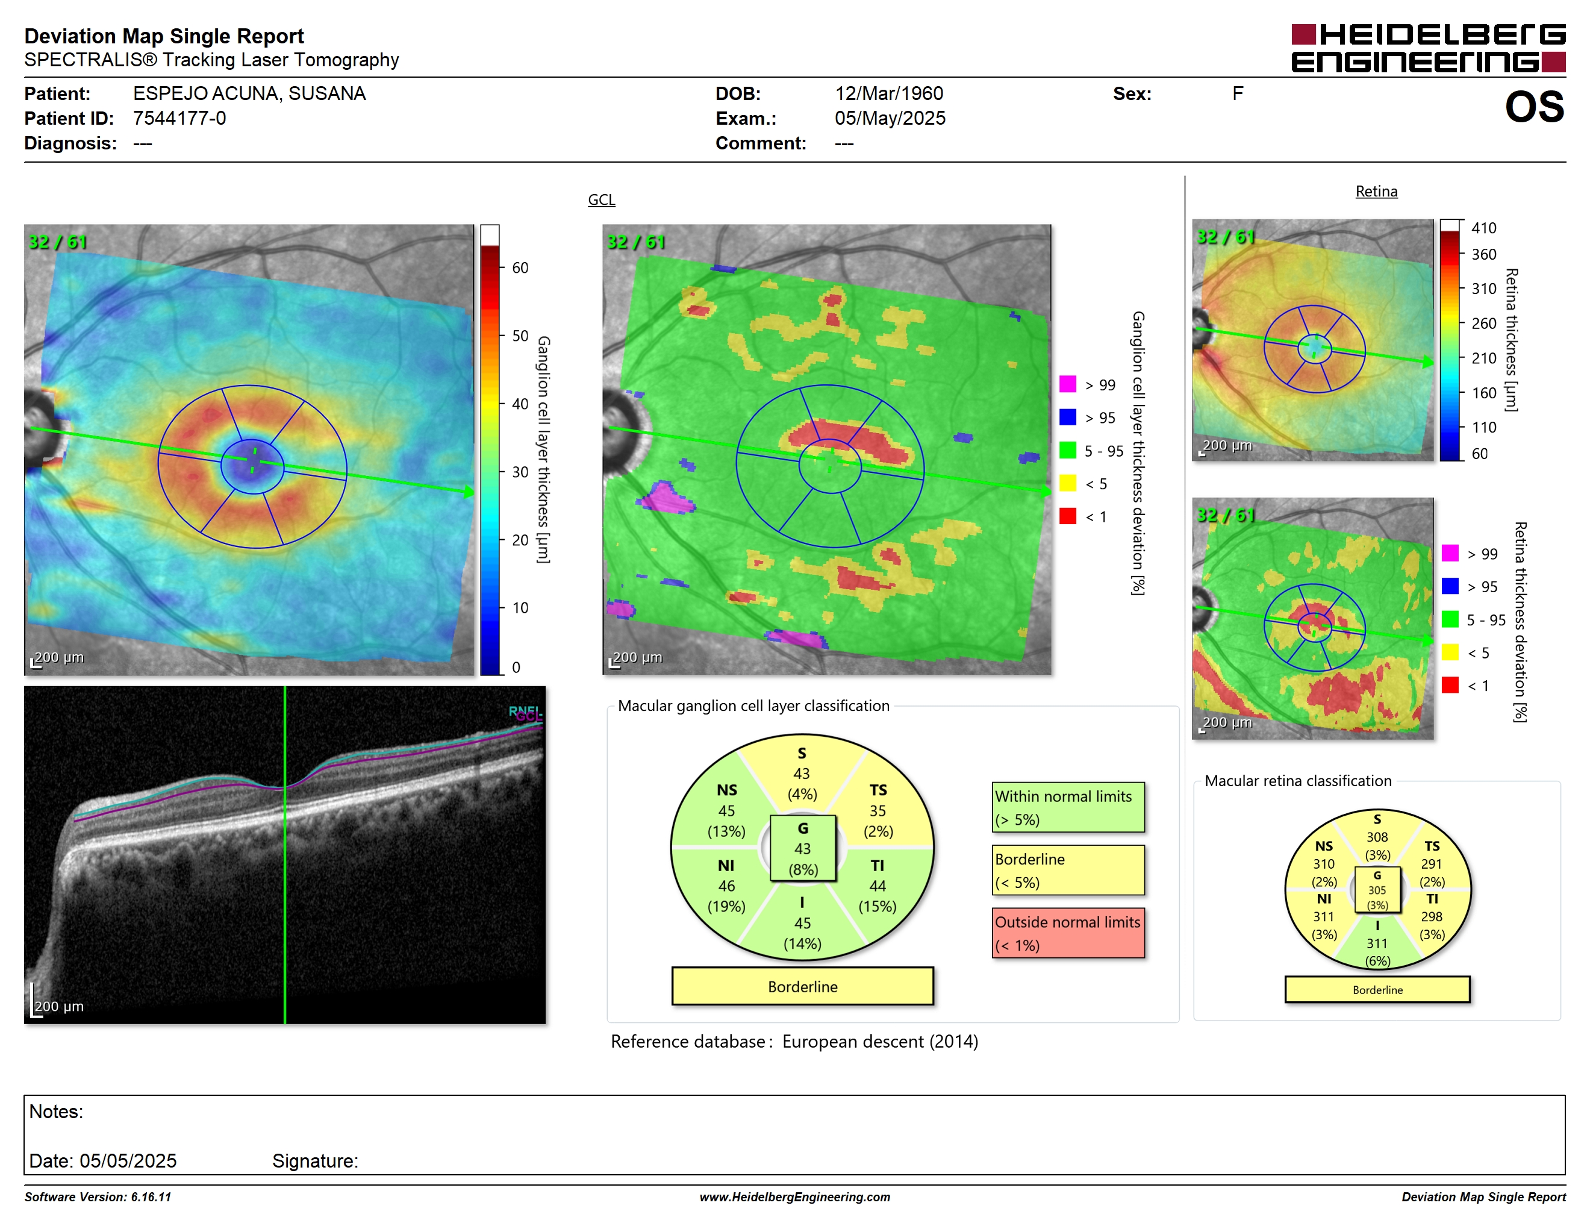
Task: Click the GCL TI sector value 44
Action: pos(878,886)
